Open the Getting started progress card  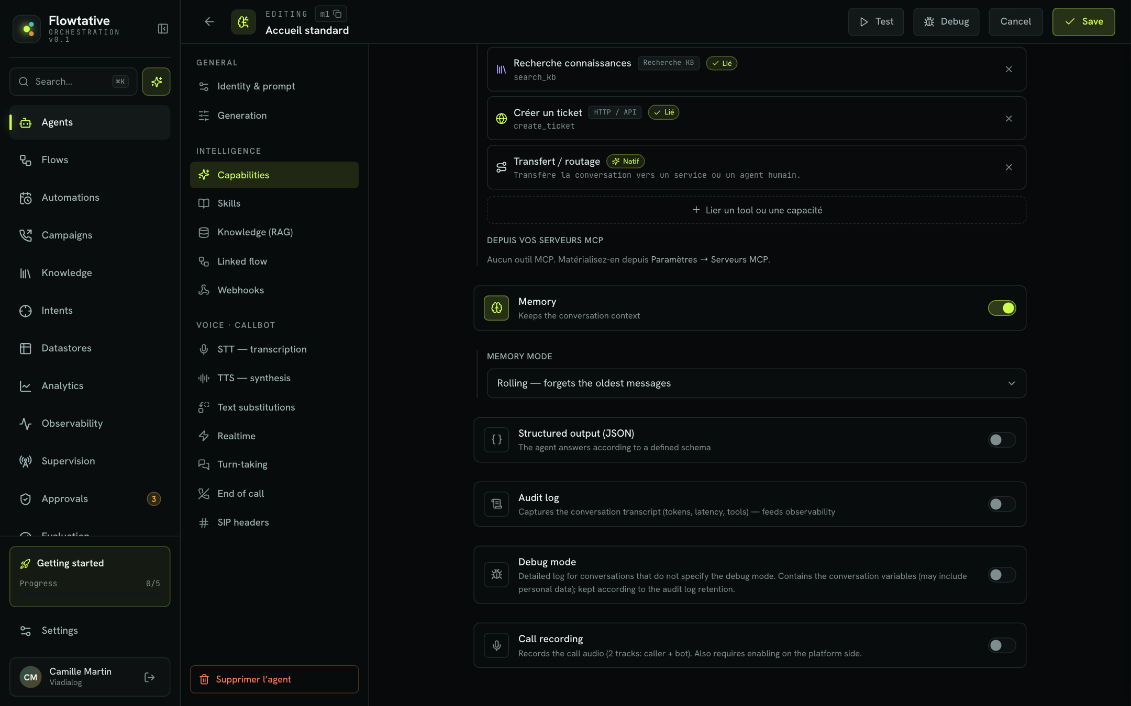coord(90,576)
